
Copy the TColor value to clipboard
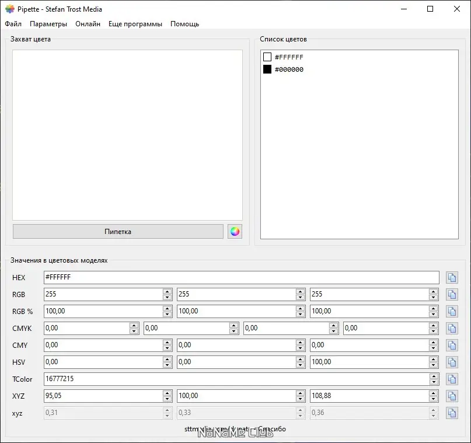(x=452, y=379)
